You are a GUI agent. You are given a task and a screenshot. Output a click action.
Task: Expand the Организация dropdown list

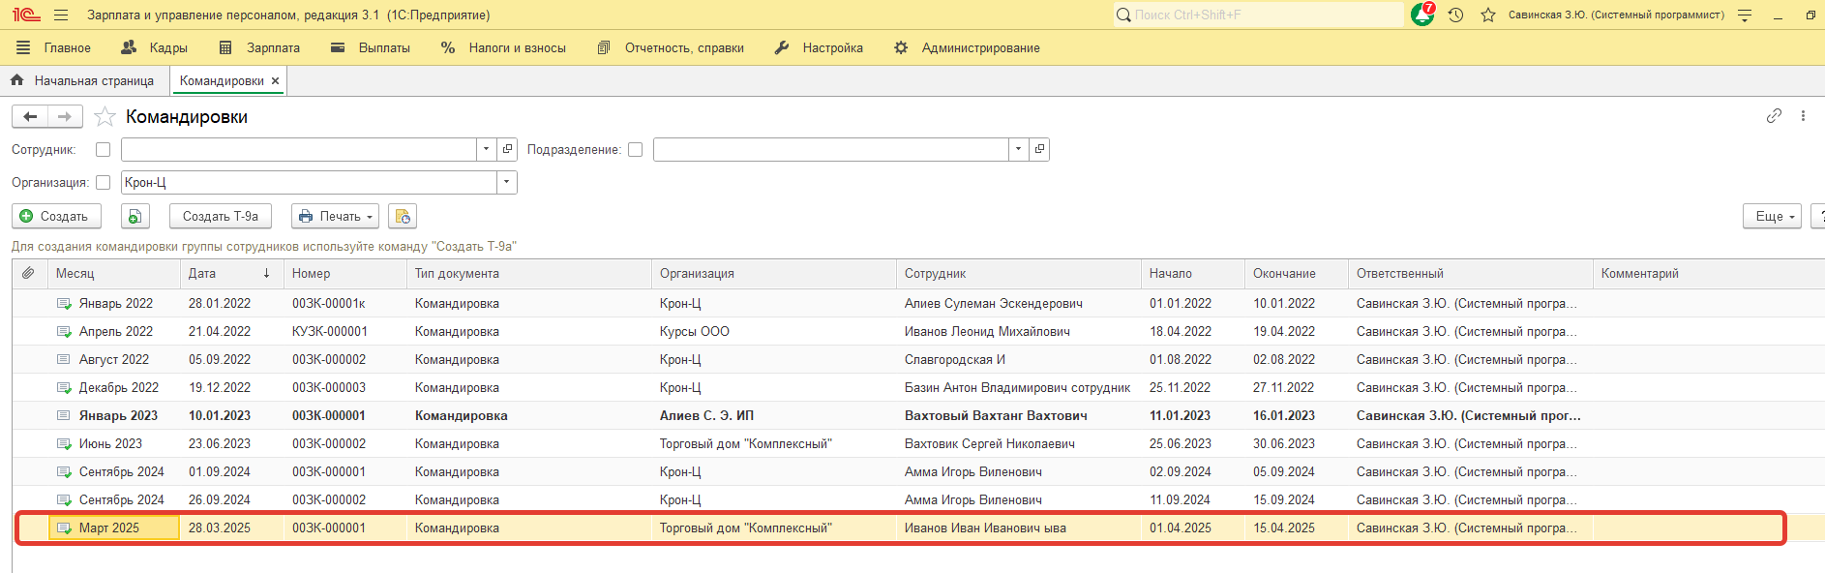[507, 183]
